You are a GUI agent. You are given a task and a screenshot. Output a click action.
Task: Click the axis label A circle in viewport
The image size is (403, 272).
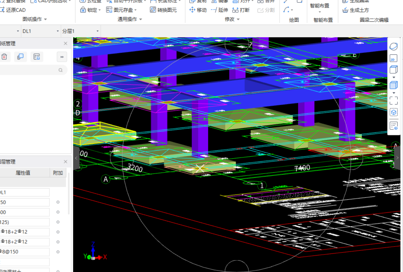(x=106, y=179)
